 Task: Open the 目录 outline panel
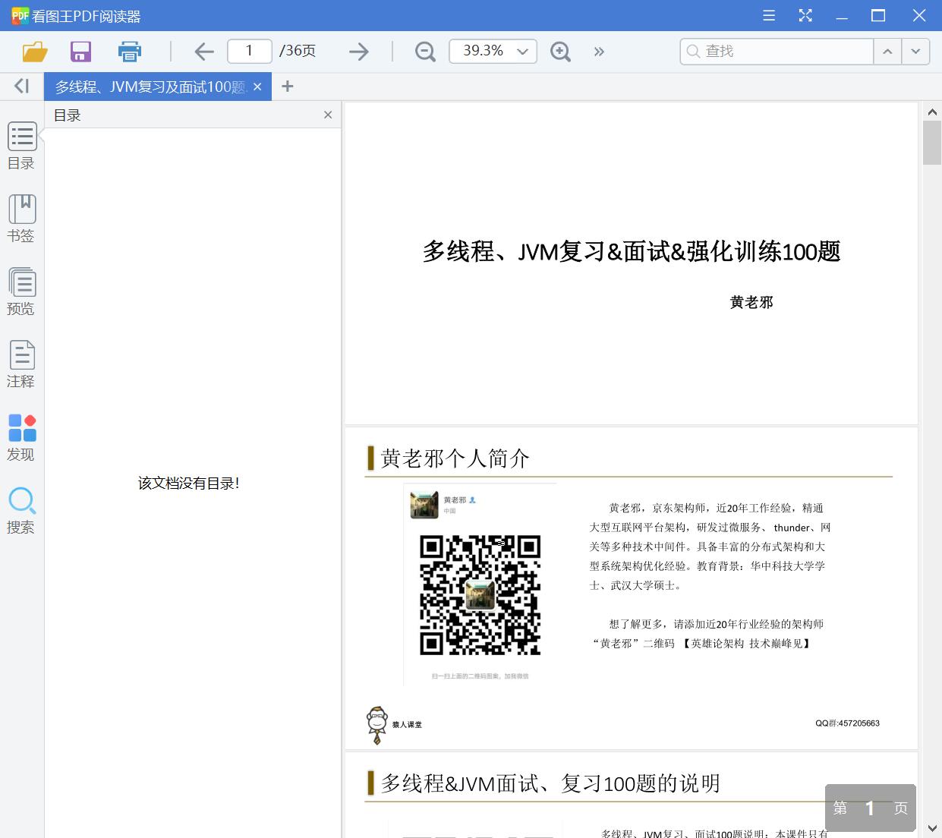click(21, 146)
